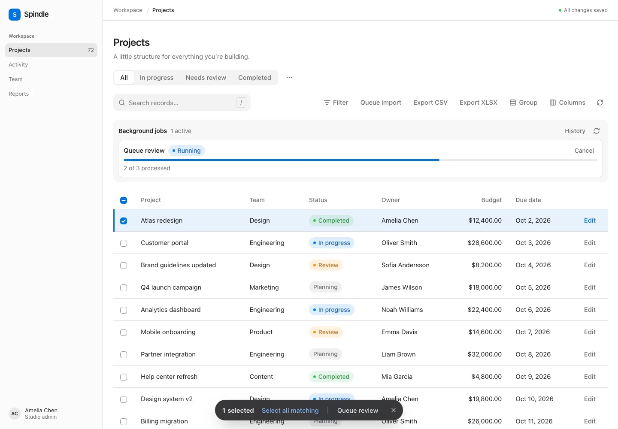Screen dimensions: 618x429
Task: Sort by the Budget column header
Action: 491,200
